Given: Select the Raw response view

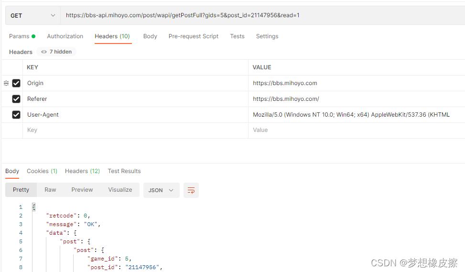Looking at the screenshot, I should [50, 190].
